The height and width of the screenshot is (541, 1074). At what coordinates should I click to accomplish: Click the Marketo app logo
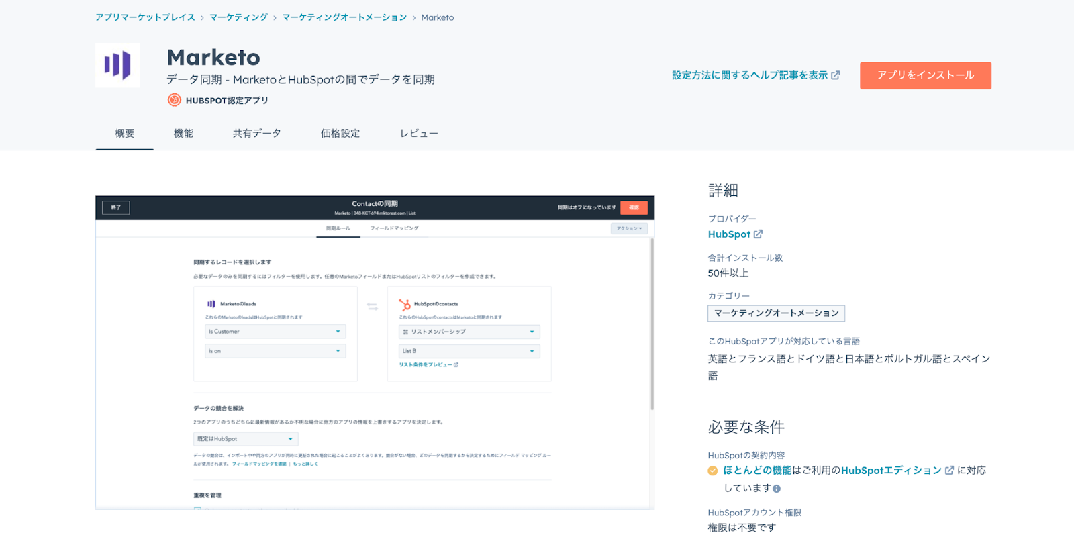coord(117,65)
